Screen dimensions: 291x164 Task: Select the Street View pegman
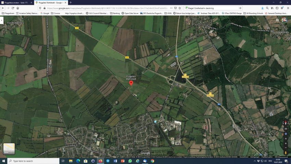tap(286, 153)
